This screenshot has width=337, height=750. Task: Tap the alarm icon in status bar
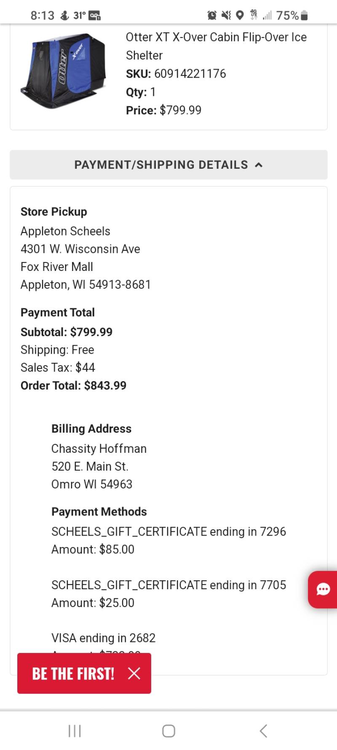pyautogui.click(x=212, y=16)
